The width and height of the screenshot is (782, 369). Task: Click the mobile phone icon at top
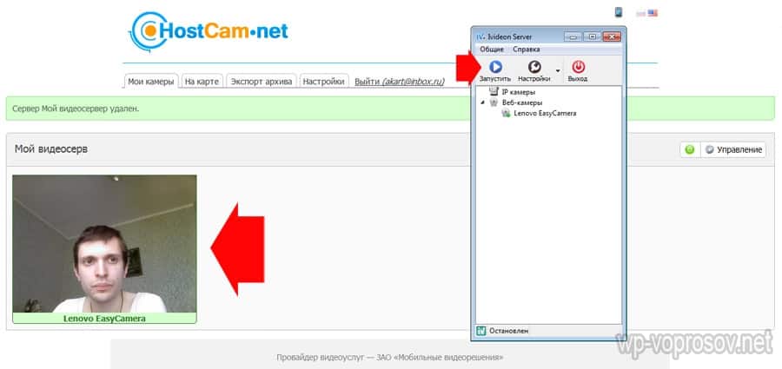tap(619, 12)
